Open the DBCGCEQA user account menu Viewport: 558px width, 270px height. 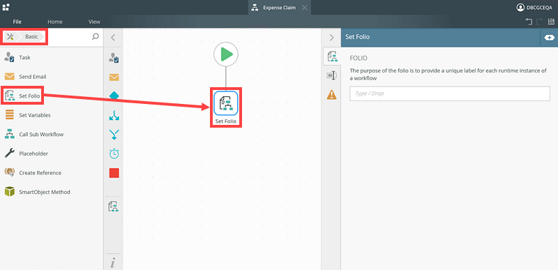[534, 8]
